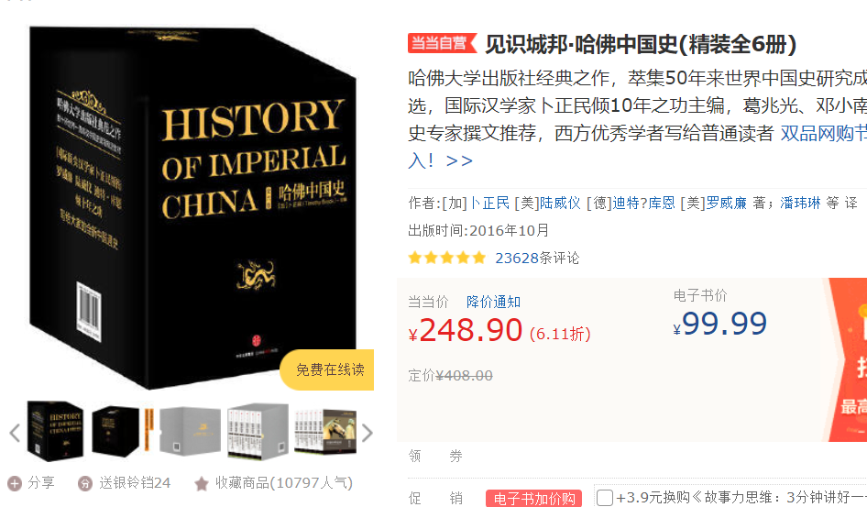Show the next thumbnails with the right arrow
867x507 pixels.
pos(368,433)
